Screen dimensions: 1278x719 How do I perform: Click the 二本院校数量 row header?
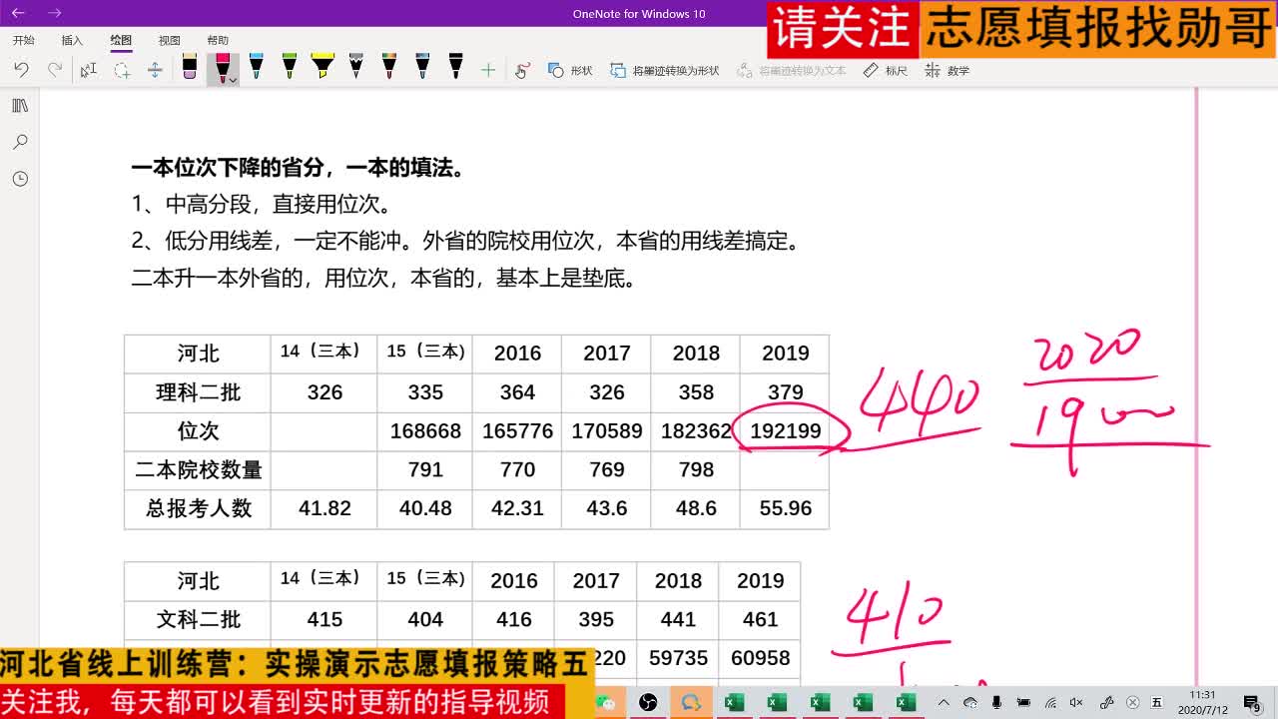pos(198,469)
